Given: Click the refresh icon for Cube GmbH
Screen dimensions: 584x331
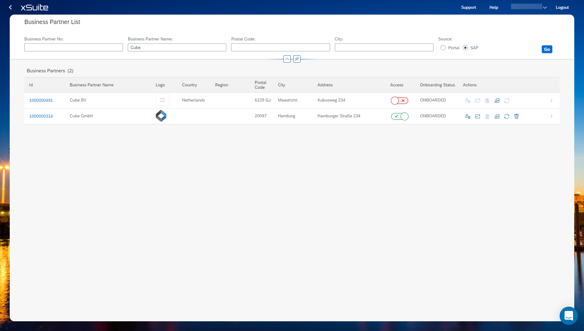Looking at the screenshot, I should [507, 116].
